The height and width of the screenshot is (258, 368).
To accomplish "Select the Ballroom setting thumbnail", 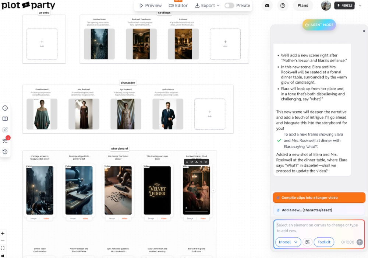I will pyautogui.click(x=183, y=44).
